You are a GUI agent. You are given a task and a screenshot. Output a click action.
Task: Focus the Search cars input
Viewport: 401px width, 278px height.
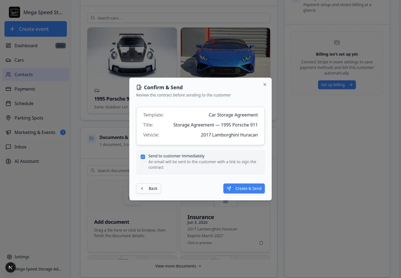[x=179, y=18]
